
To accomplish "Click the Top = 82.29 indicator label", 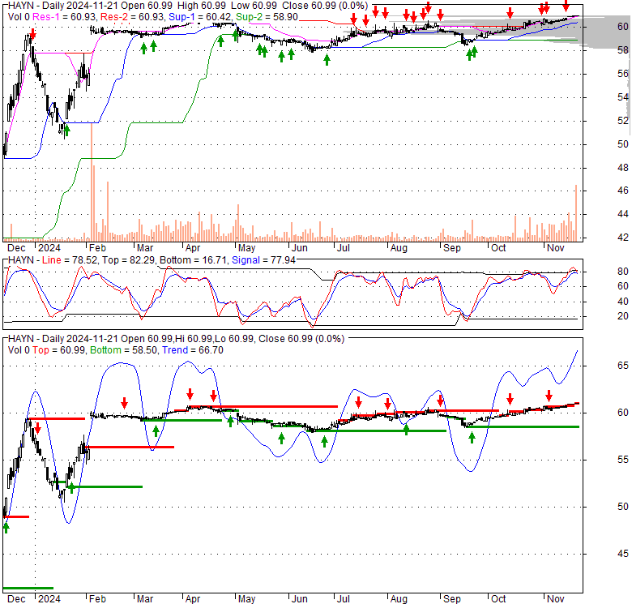I will pyautogui.click(x=128, y=260).
